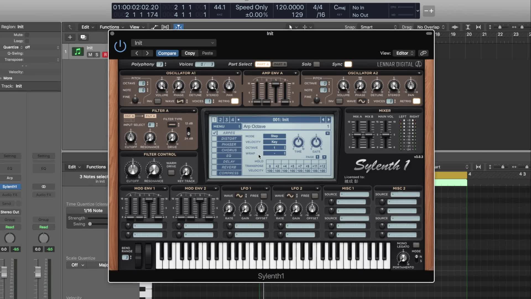Click the Arp Octave value field
The width and height of the screenshot is (531, 299).
coord(287,127)
